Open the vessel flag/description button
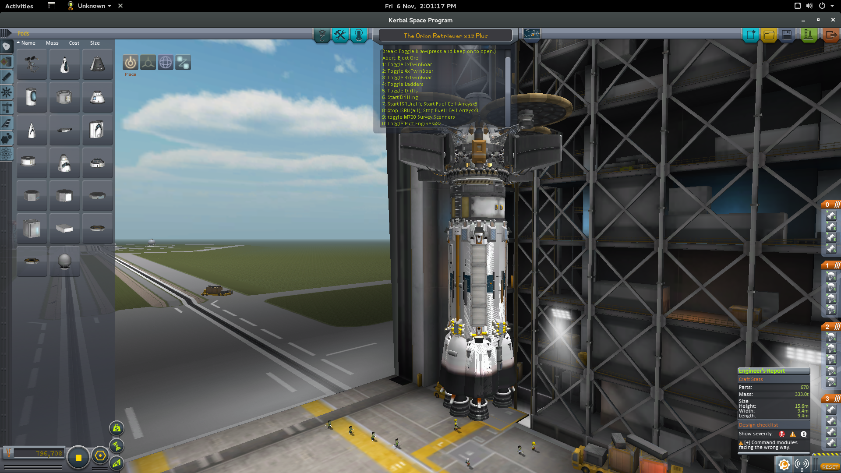This screenshot has width=841, height=473. coord(531,34)
